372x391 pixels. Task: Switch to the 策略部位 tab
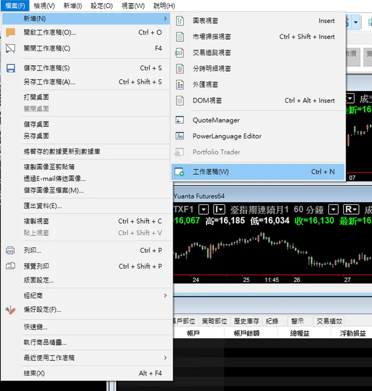pos(214,321)
